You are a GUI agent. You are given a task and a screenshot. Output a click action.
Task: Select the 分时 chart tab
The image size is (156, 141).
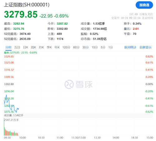click(x=8, y=47)
